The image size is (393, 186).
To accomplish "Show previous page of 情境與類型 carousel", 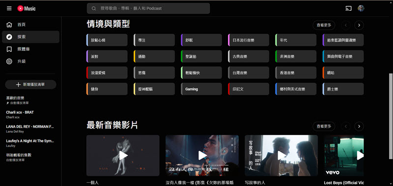I will [346, 25].
